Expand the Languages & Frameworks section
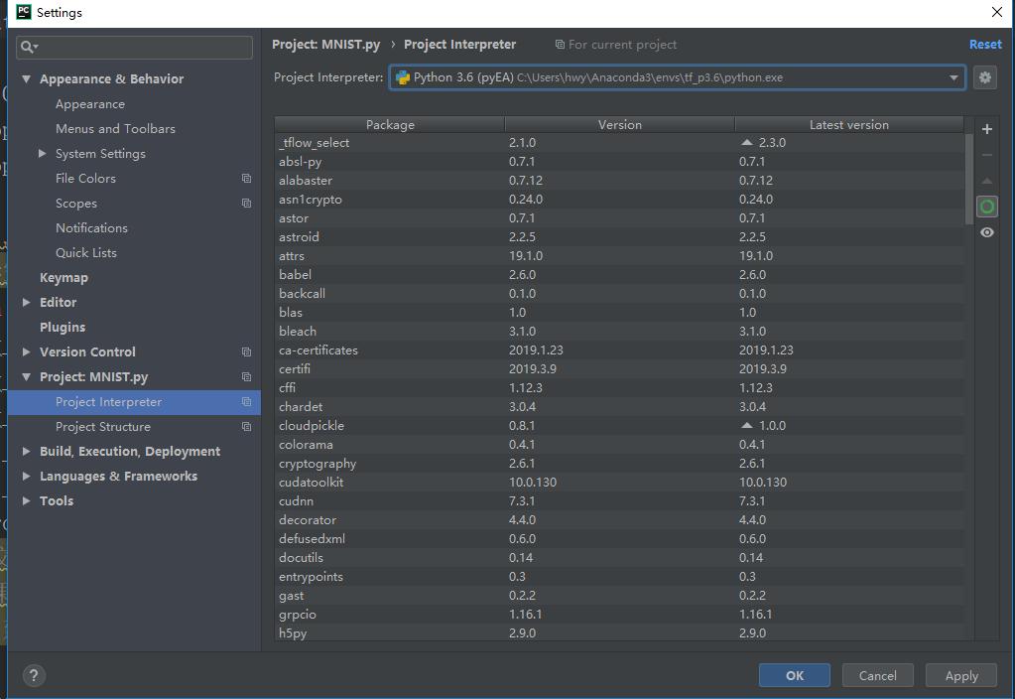The image size is (1015, 699). pos(27,477)
